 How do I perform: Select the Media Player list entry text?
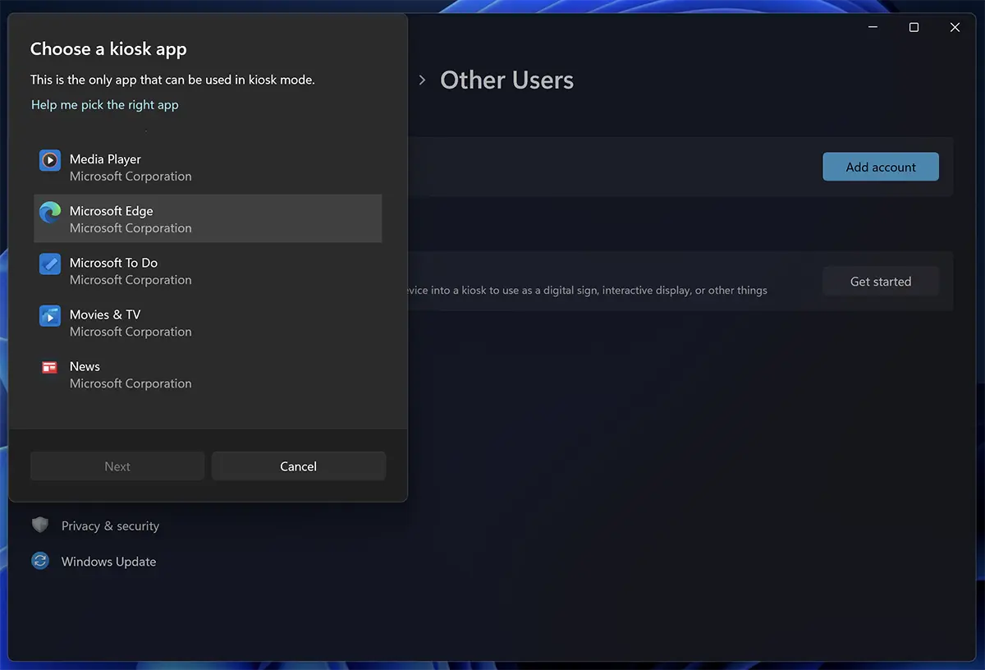pyautogui.click(x=105, y=159)
